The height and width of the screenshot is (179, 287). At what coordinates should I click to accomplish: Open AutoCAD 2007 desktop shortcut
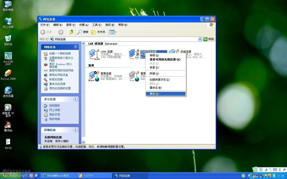8,57
